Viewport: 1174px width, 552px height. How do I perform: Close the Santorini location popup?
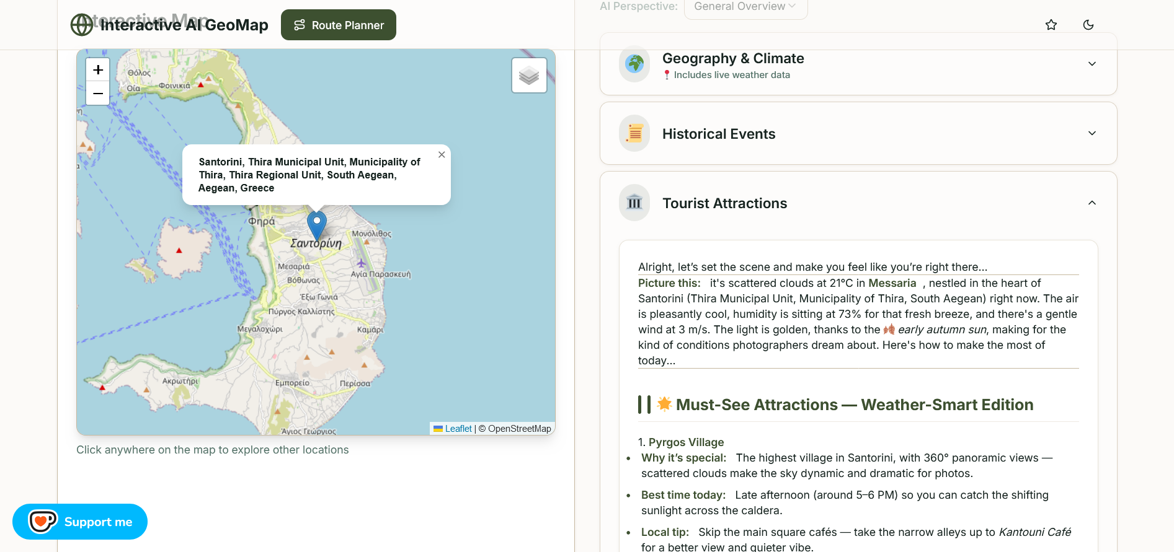pyautogui.click(x=442, y=155)
